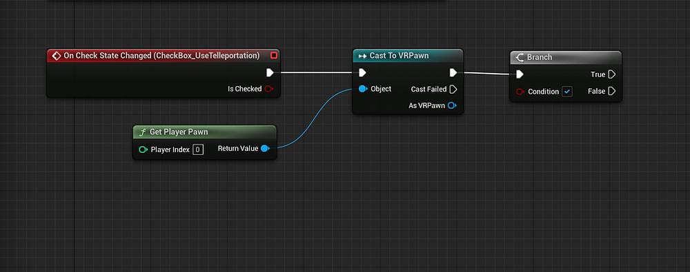Click the Return Value label
This screenshot has height=272, width=690.
click(238, 149)
